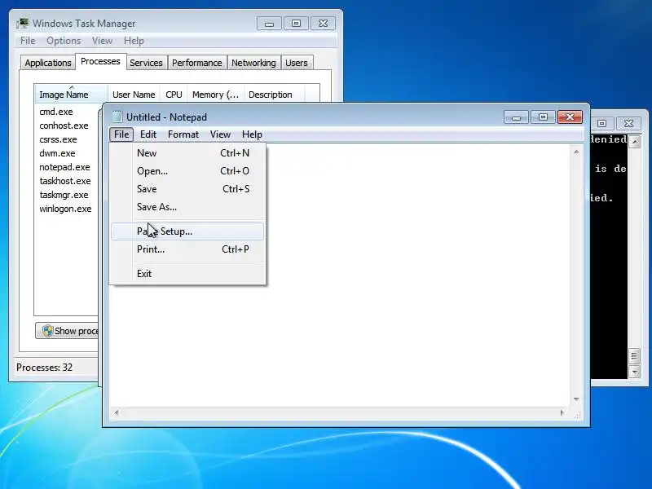This screenshot has height=489, width=652.
Task: Select cmd.exe process row
Action: [x=56, y=112]
